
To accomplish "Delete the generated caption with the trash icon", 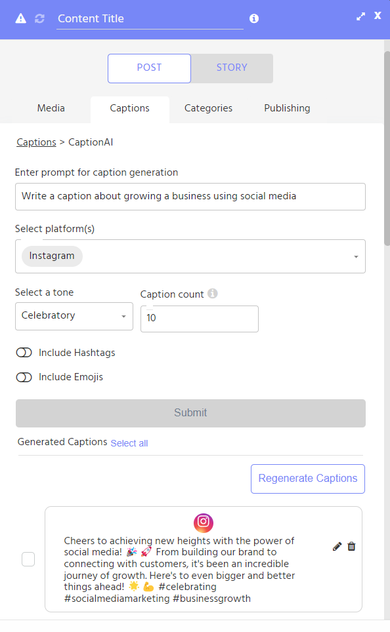I will [351, 546].
